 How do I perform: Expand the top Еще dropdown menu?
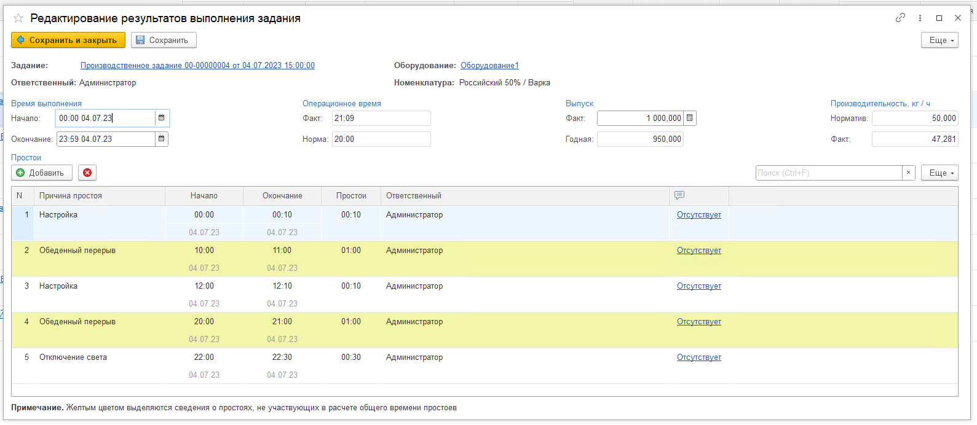coord(939,40)
